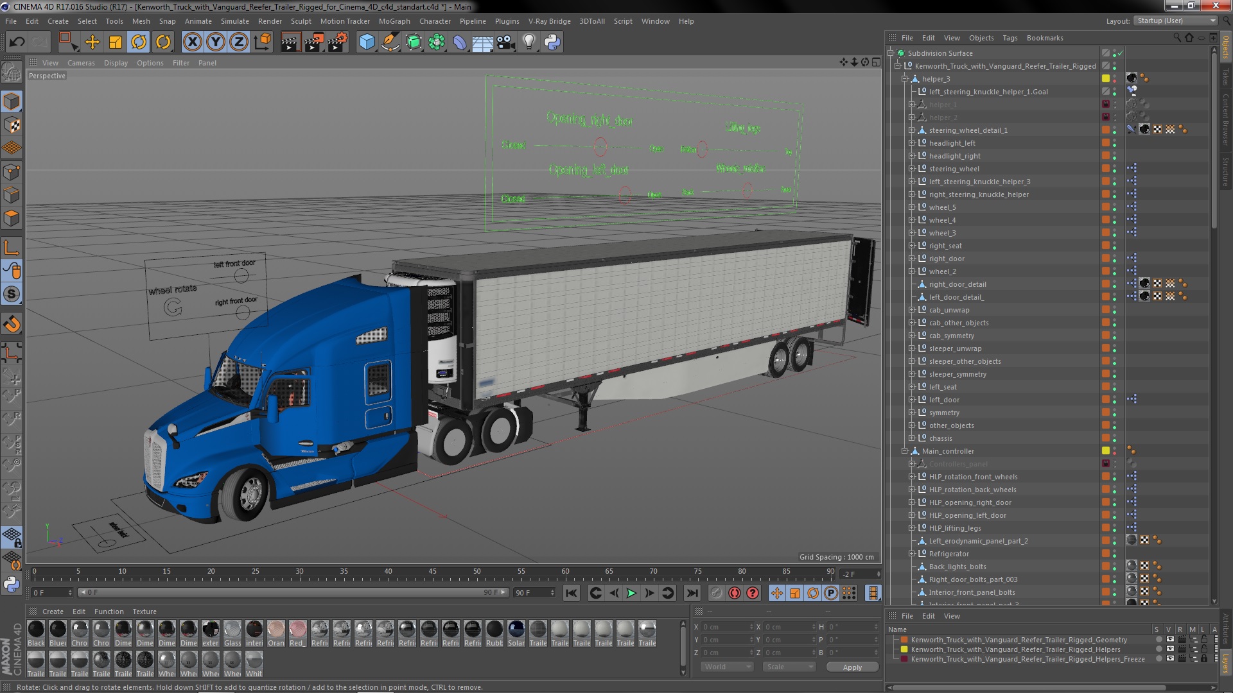The width and height of the screenshot is (1233, 693).
Task: Collapse the Main_controller hierarchy
Action: [x=904, y=451]
